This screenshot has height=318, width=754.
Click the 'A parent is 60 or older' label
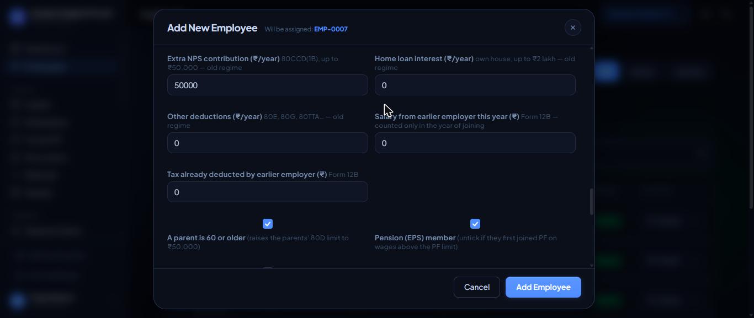coord(206,238)
